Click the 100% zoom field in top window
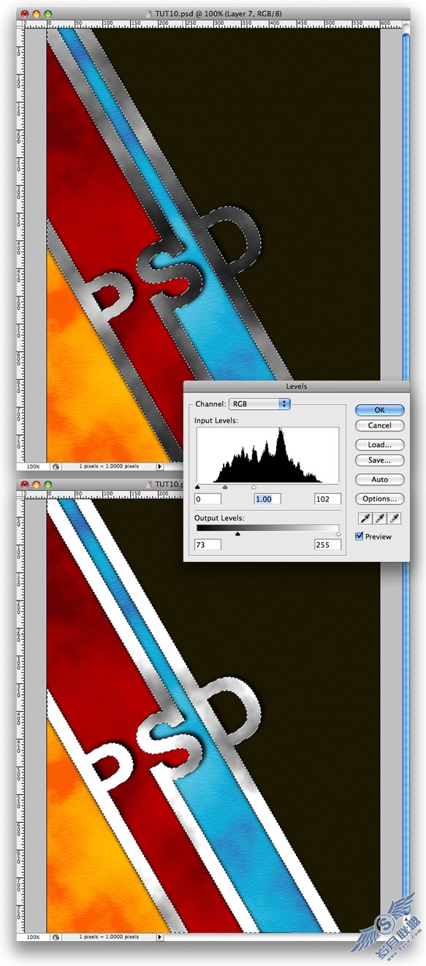The height and width of the screenshot is (966, 426). (34, 465)
